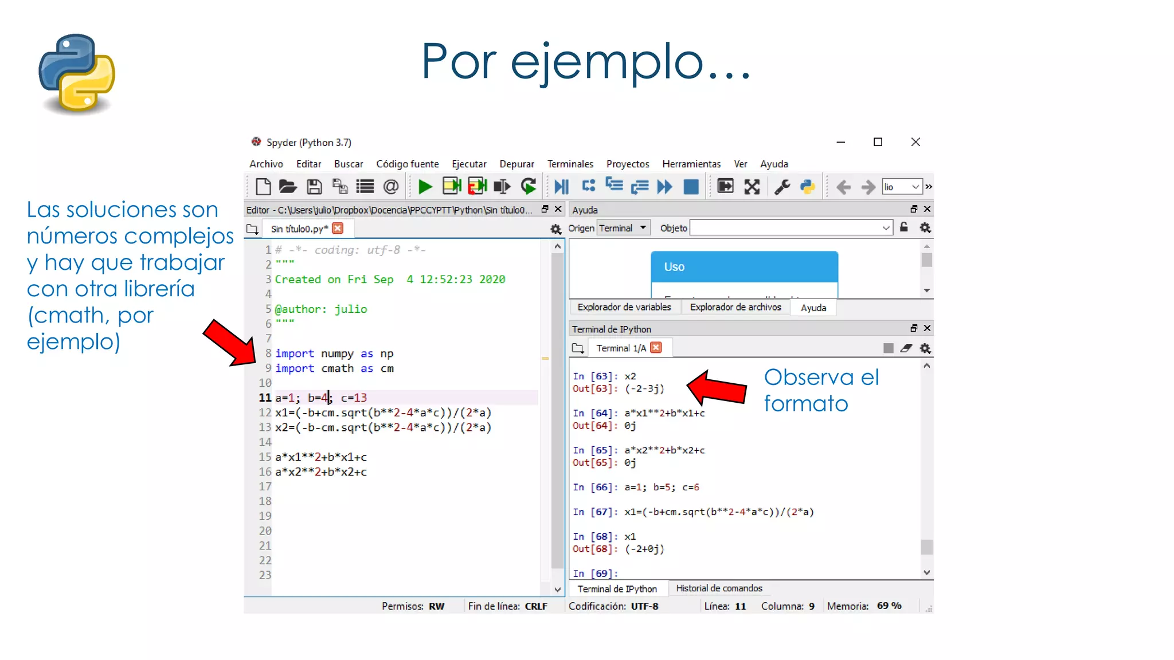Viewport: 1174px width, 660px height.
Task: Open the Historial de comandos tab
Action: (719, 588)
